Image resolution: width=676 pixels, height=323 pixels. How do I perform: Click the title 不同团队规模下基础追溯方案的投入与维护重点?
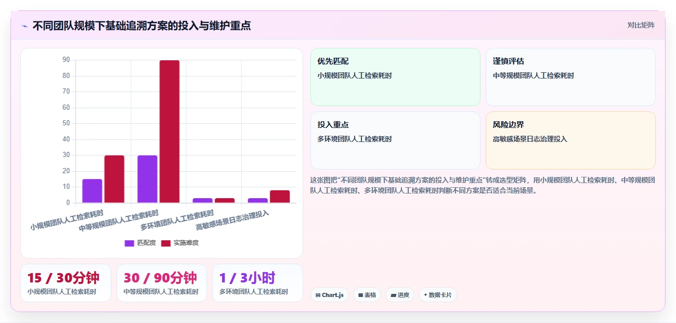point(141,25)
